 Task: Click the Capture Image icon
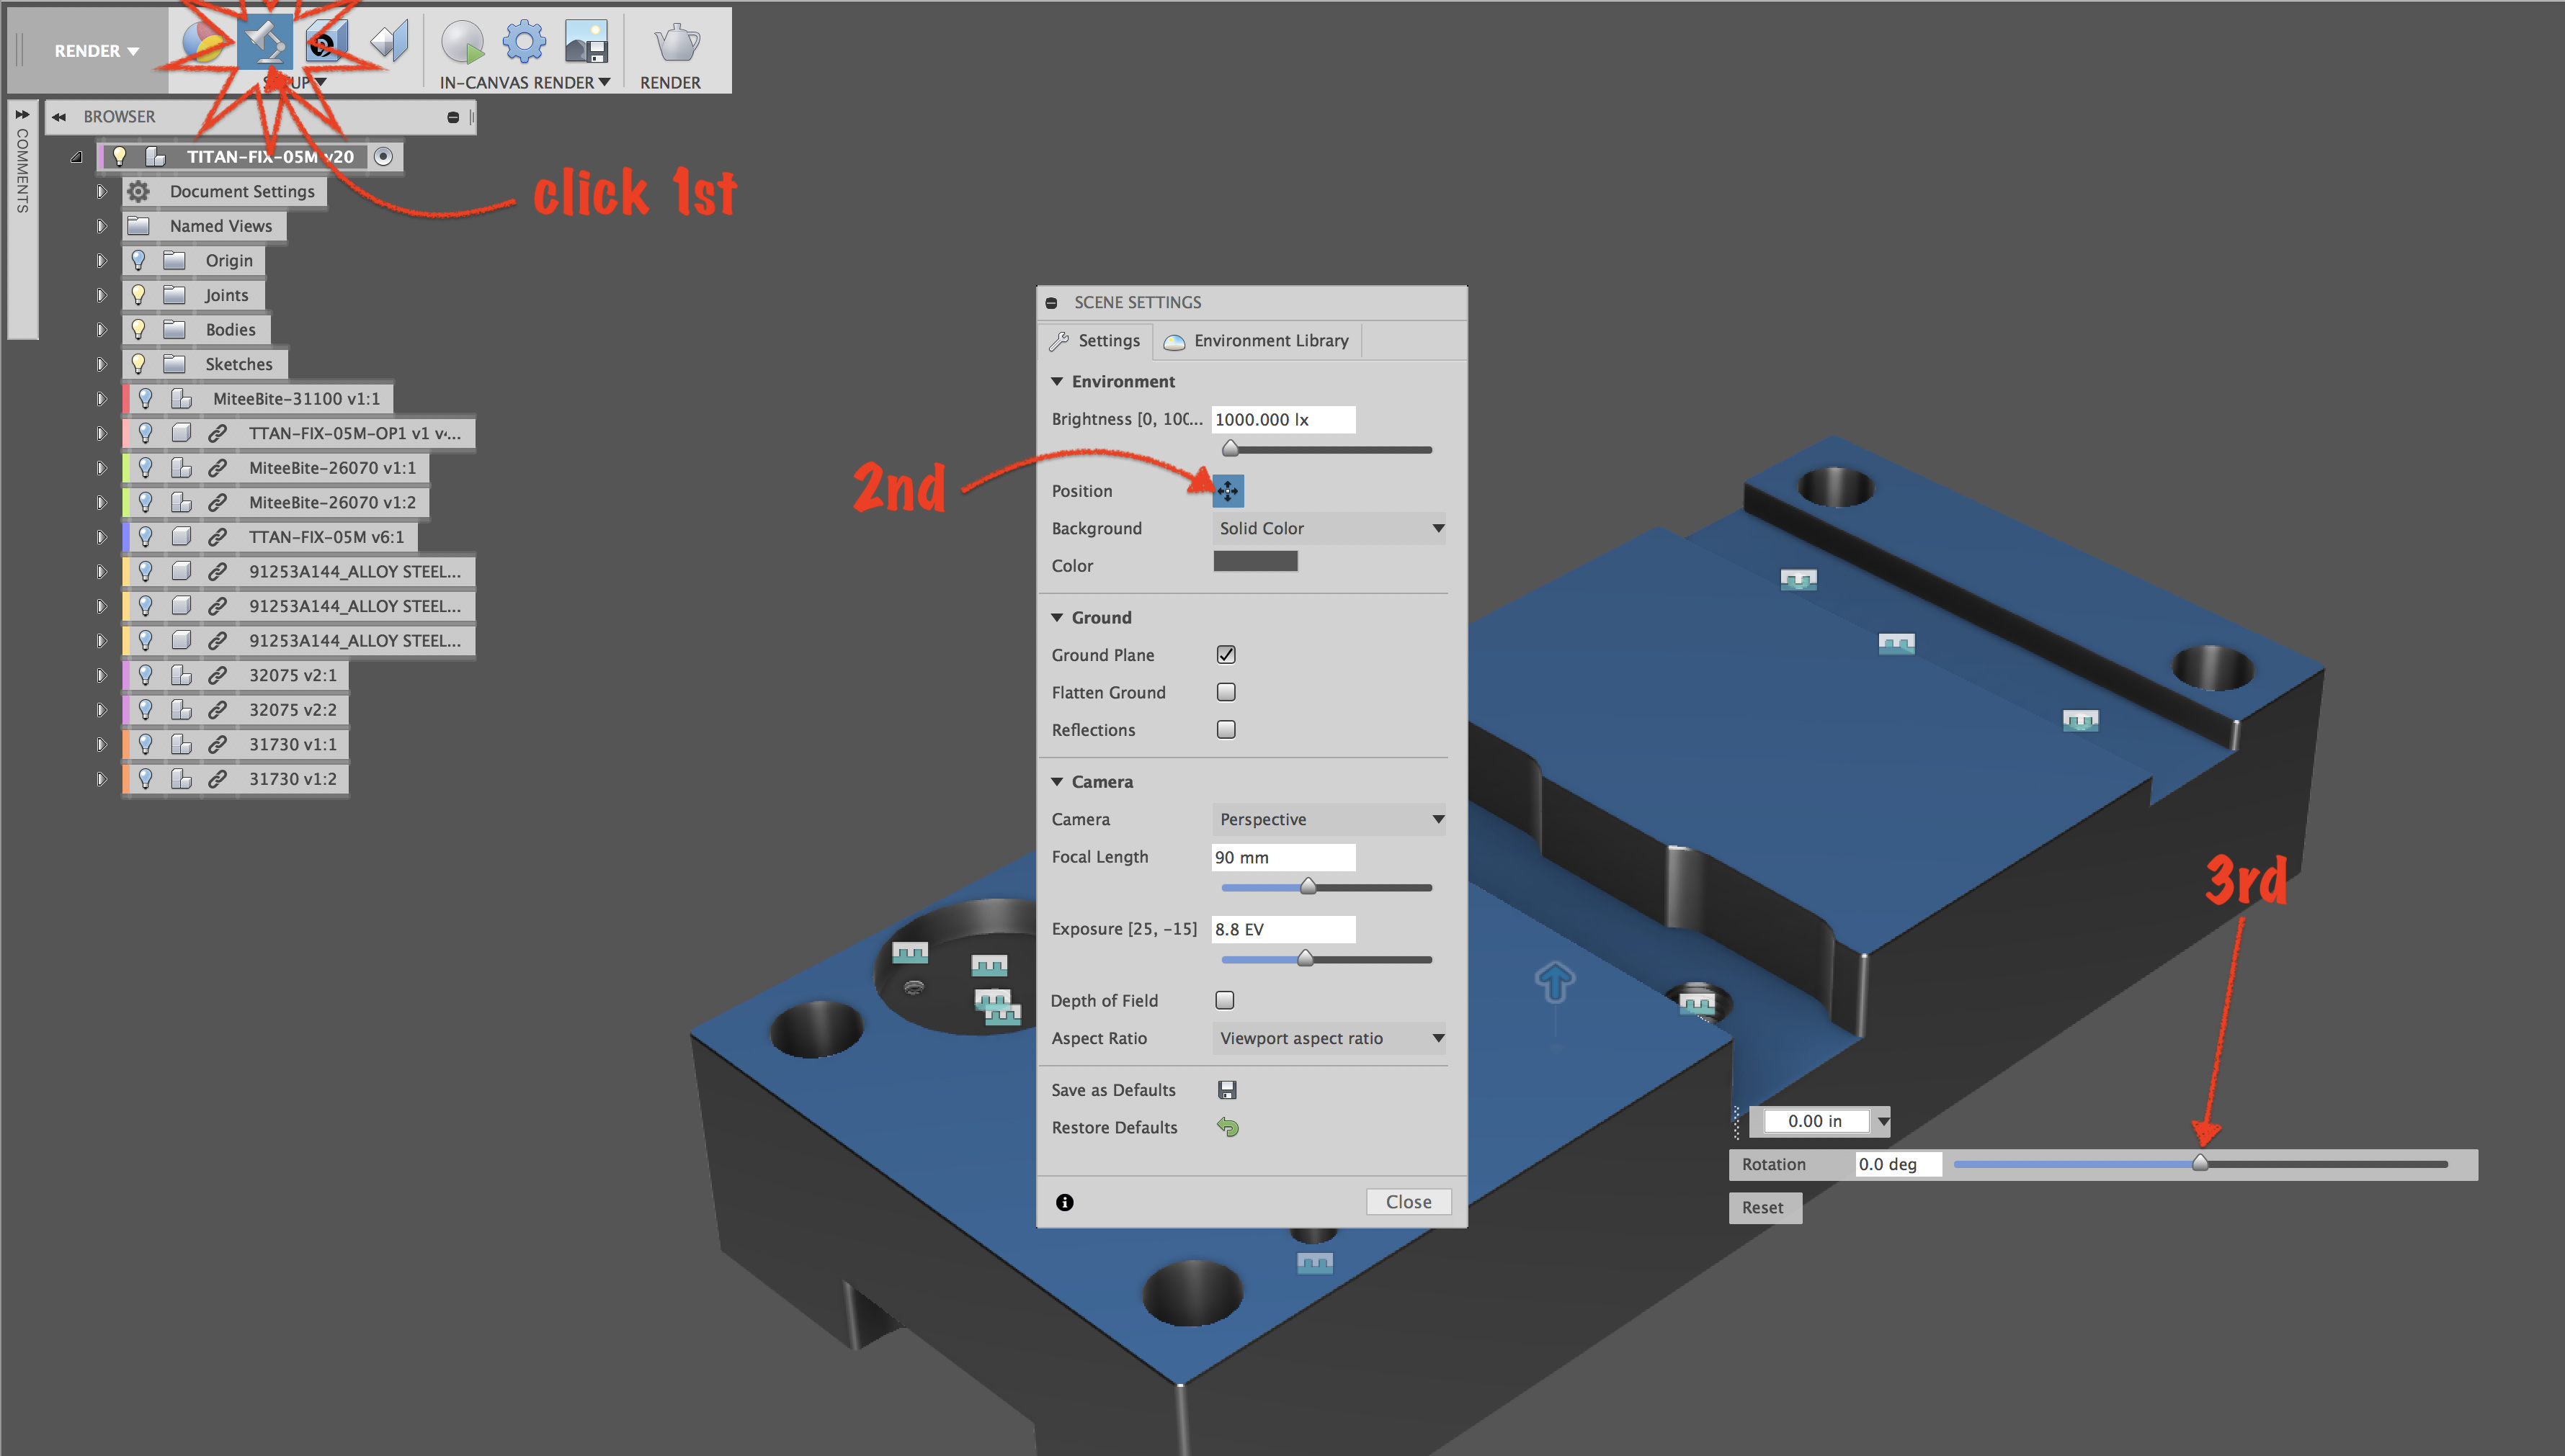(x=585, y=43)
